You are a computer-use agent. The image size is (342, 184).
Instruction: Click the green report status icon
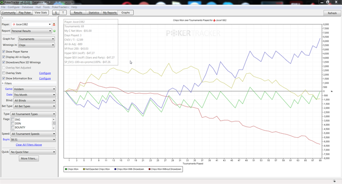pos(54,31)
